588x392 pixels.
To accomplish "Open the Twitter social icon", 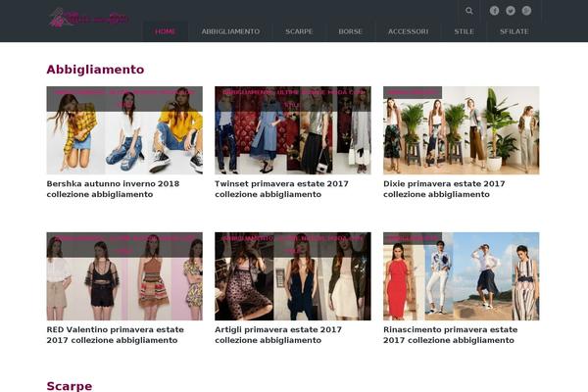I will pos(511,11).
